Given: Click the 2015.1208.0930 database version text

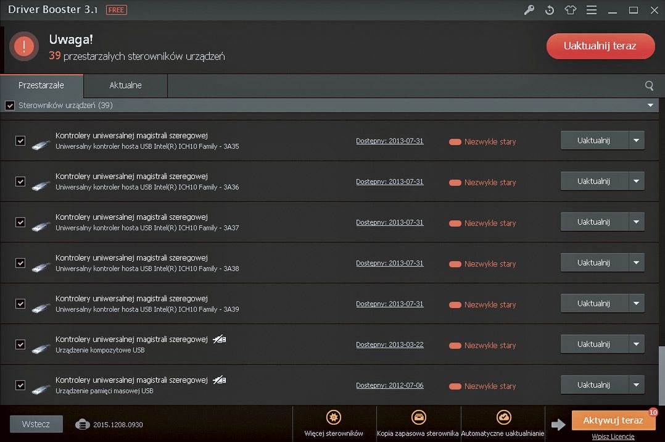Looking at the screenshot, I should click(x=118, y=425).
